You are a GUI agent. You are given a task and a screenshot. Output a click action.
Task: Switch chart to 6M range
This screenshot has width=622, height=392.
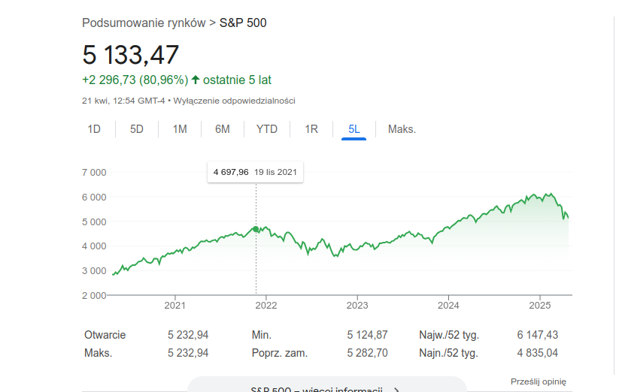point(223,129)
